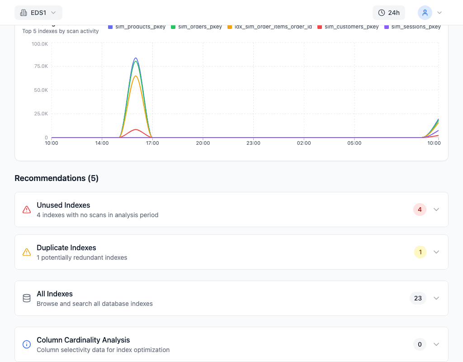
Task: Expand the Duplicate Indexes section chevron
Action: point(436,252)
